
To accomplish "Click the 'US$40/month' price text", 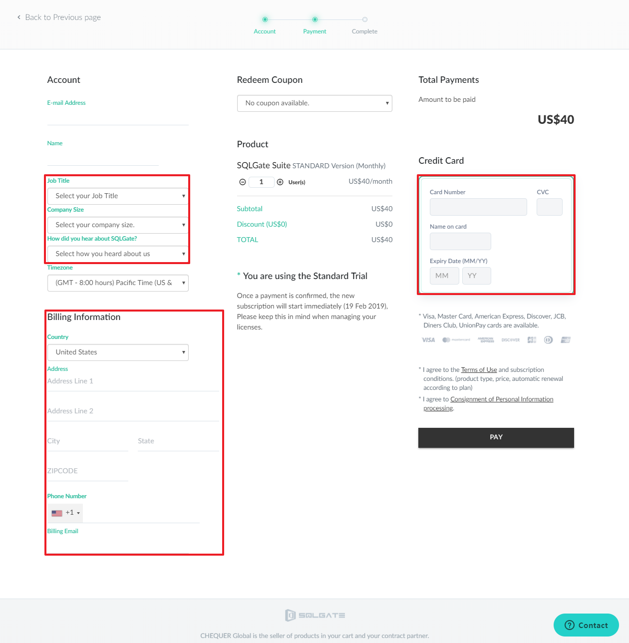I will click(x=370, y=182).
